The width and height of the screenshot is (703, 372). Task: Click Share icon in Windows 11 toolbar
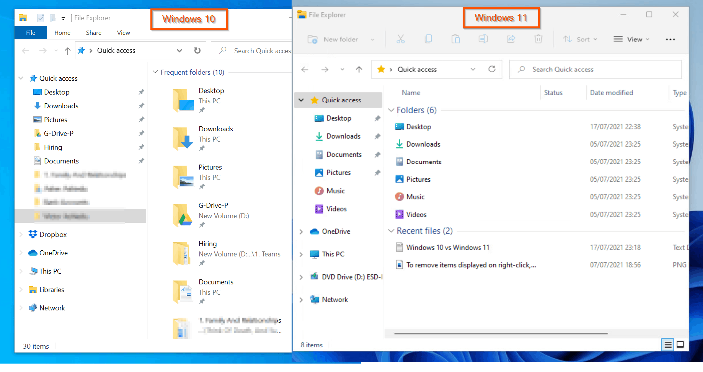(x=511, y=39)
